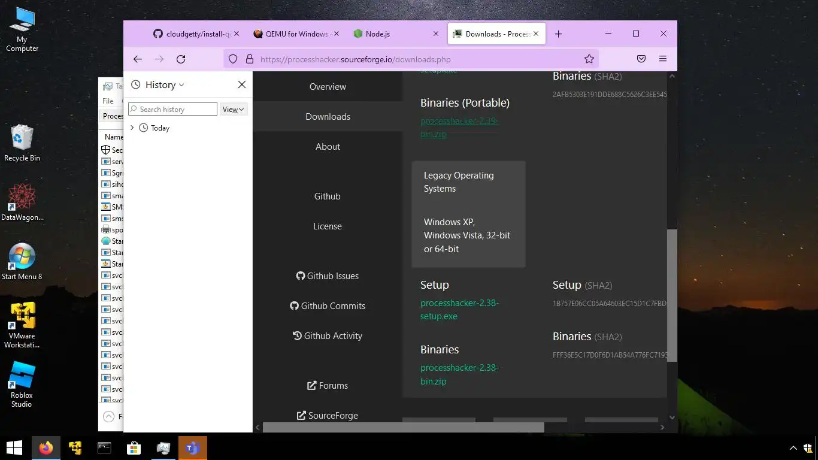Bookmark this page with the star

pyautogui.click(x=589, y=59)
